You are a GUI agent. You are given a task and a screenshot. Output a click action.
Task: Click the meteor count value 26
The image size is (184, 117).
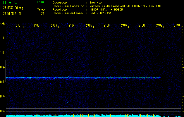point(42,14)
